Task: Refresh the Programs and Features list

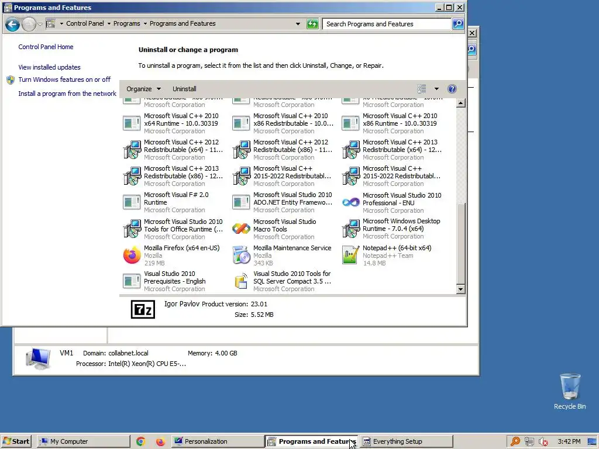Action: click(x=312, y=24)
